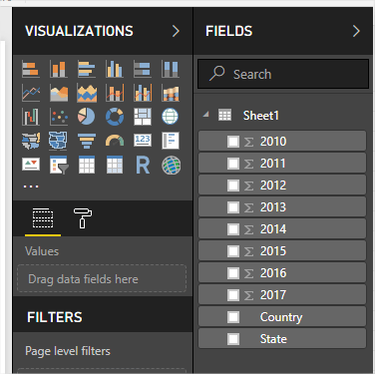Click the Matrix visual icon
This screenshot has height=374, width=375.
pos(115,165)
